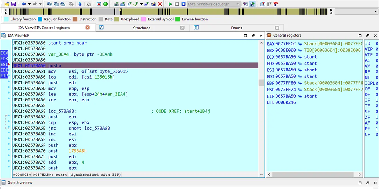Select the IDA View-EIP, General registers tab
Viewport: 379px width, 189px height.
[44, 28]
